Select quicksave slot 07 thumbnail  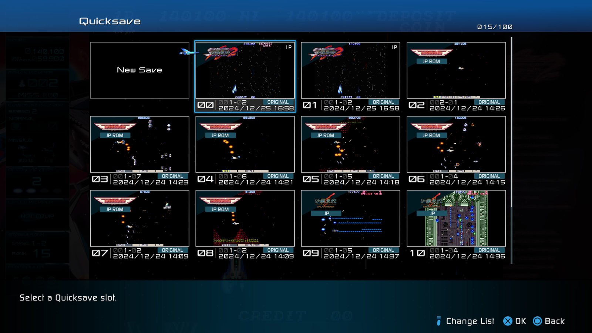tap(139, 218)
